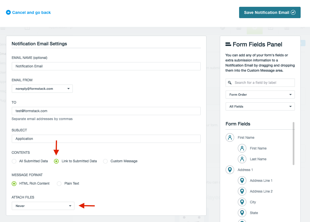Screen dimensions: 310x222
Task: Click the pin icon next to Address Line 2
Action: click(242, 191)
